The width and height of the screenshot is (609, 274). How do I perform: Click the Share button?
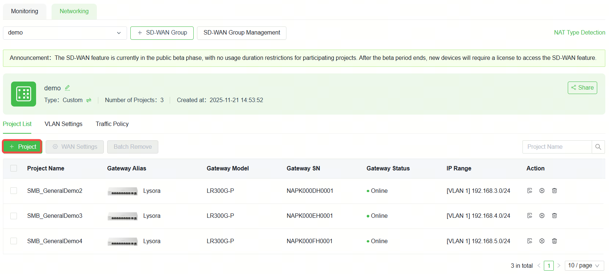point(582,88)
